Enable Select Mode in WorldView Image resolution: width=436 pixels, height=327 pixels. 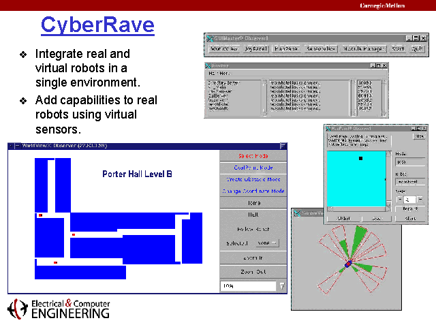pos(253,156)
